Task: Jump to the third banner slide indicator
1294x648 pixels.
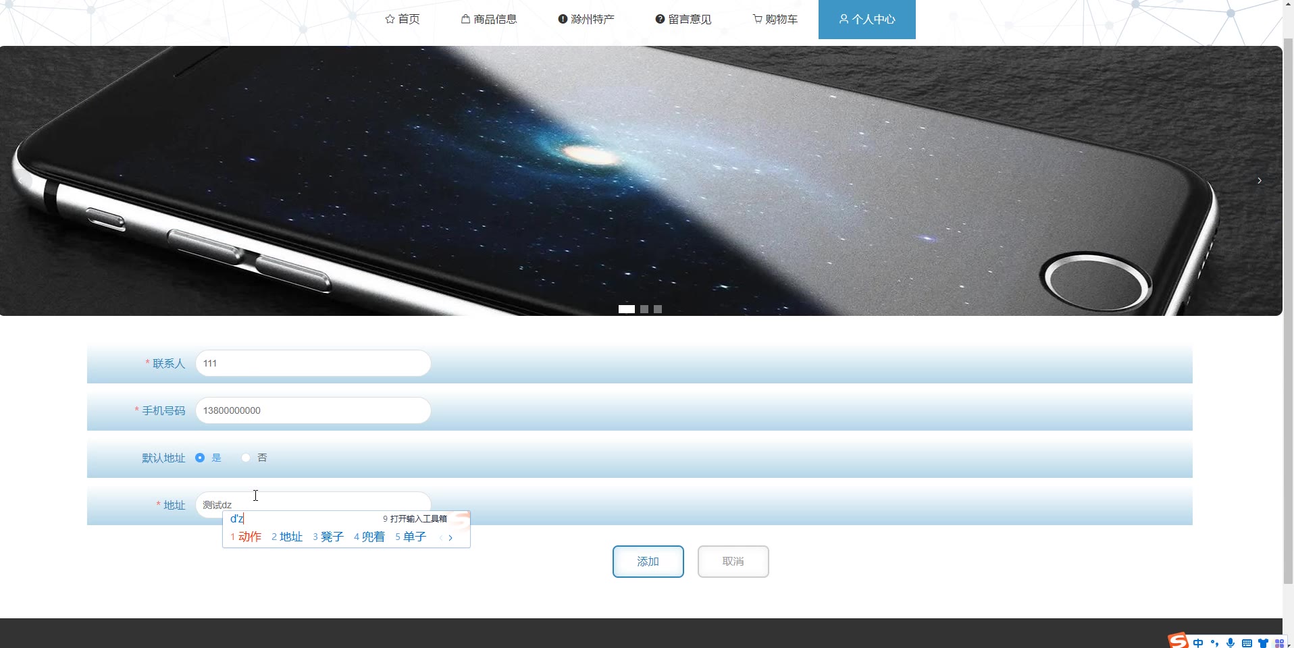Action: [658, 309]
